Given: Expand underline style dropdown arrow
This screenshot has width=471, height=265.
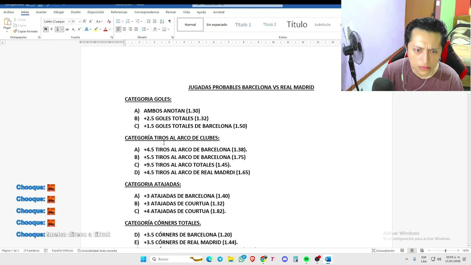Looking at the screenshot, I should [61, 29].
